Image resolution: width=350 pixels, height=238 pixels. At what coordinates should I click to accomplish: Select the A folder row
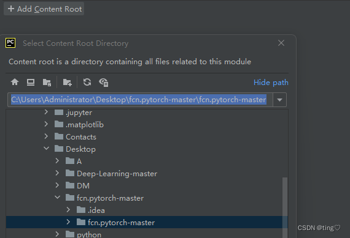(147, 161)
